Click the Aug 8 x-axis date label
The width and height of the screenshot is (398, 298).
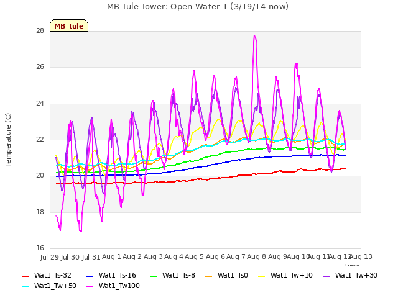[x=256, y=257]
